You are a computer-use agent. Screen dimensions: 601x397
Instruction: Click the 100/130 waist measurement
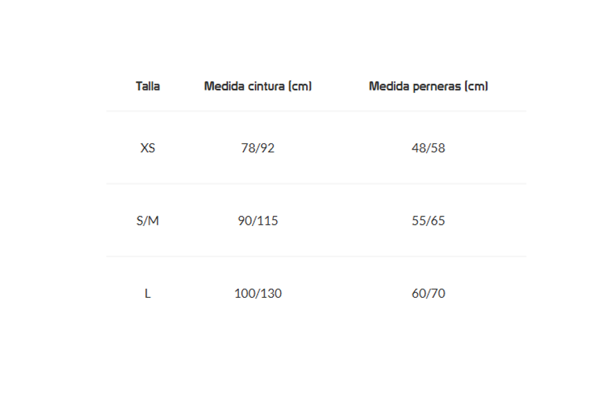pos(258,294)
